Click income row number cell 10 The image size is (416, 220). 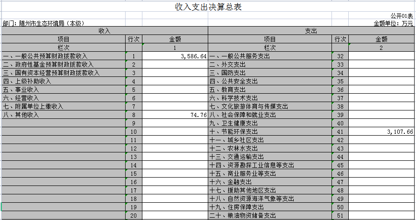click(x=134, y=131)
